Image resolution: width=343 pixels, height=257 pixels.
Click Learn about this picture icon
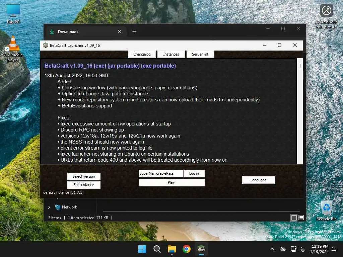click(326, 16)
